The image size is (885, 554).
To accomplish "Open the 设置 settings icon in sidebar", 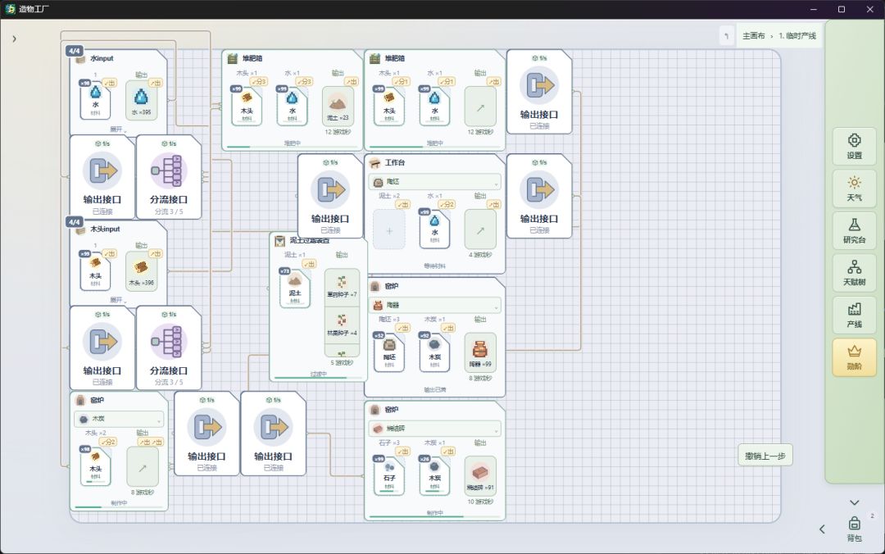I will point(854,146).
